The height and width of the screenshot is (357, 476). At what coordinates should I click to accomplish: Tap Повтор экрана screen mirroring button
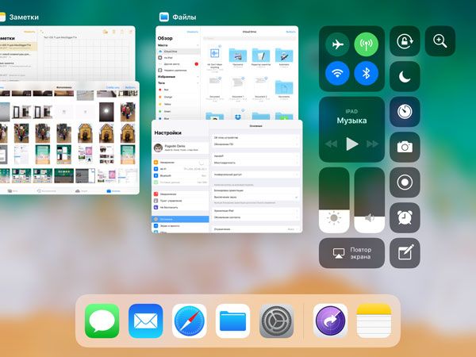coord(351,253)
